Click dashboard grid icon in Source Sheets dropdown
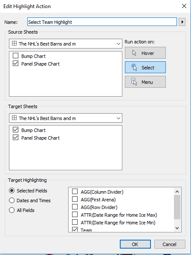Viewport: 191px width, 255px height. [14, 43]
